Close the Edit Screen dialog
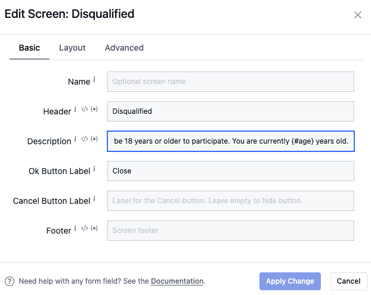Image resolution: width=371 pixels, height=295 pixels. [x=358, y=15]
